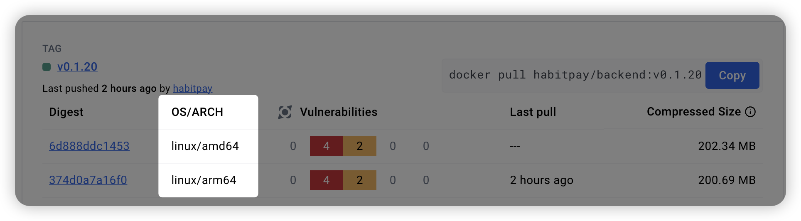Click red high-severity count in amd64 row
801x221 pixels.
[x=327, y=146]
